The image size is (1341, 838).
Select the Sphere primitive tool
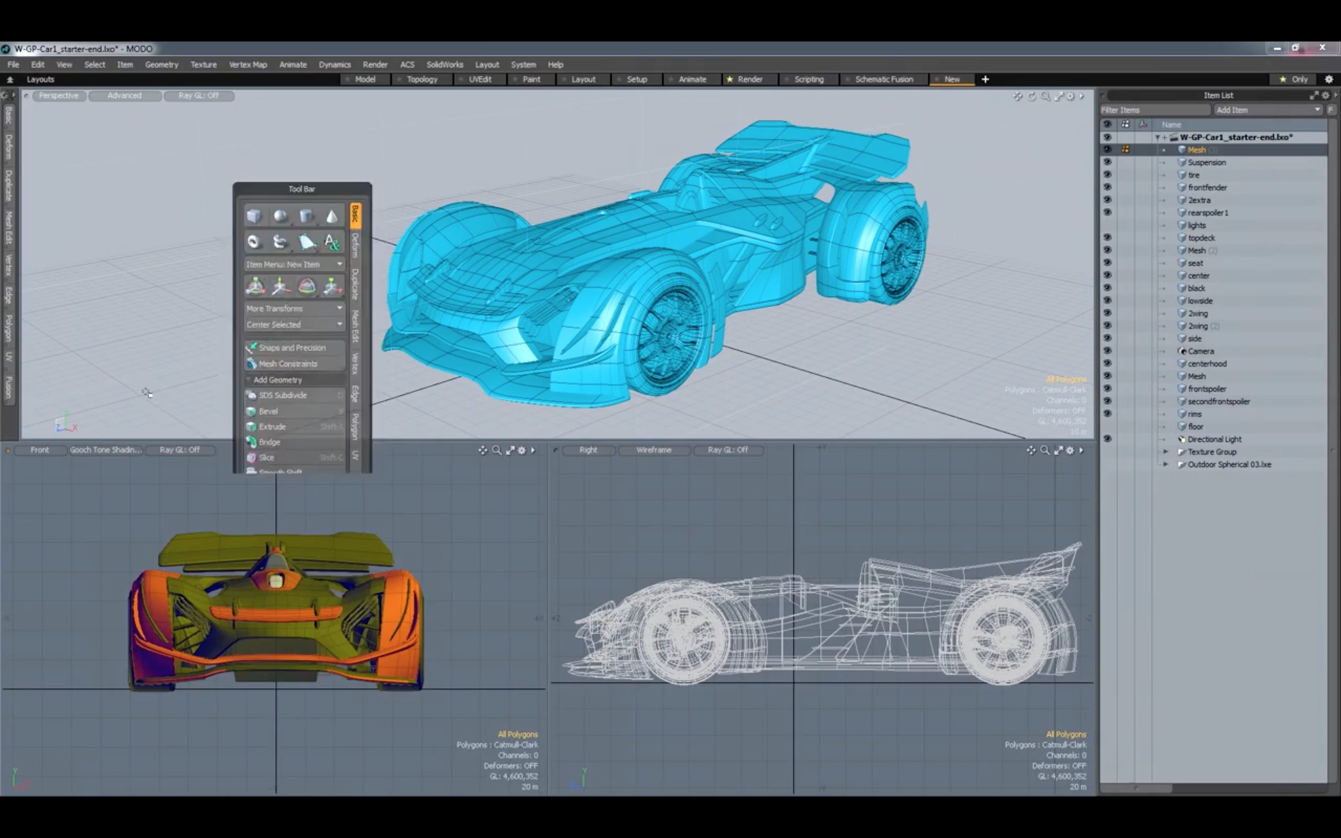[x=280, y=216]
